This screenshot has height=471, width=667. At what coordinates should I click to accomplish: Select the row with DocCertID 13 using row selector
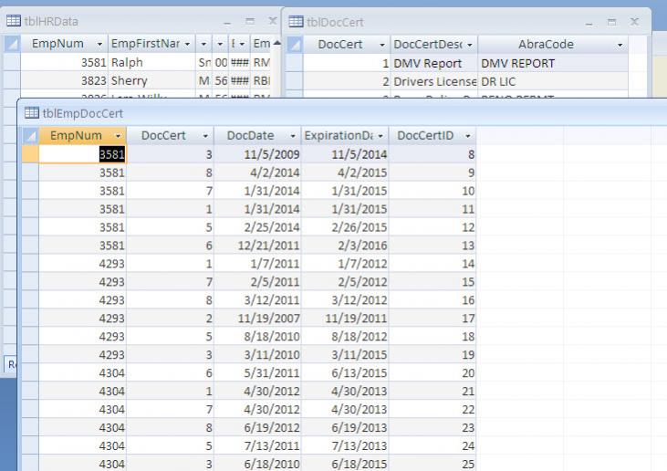29,245
